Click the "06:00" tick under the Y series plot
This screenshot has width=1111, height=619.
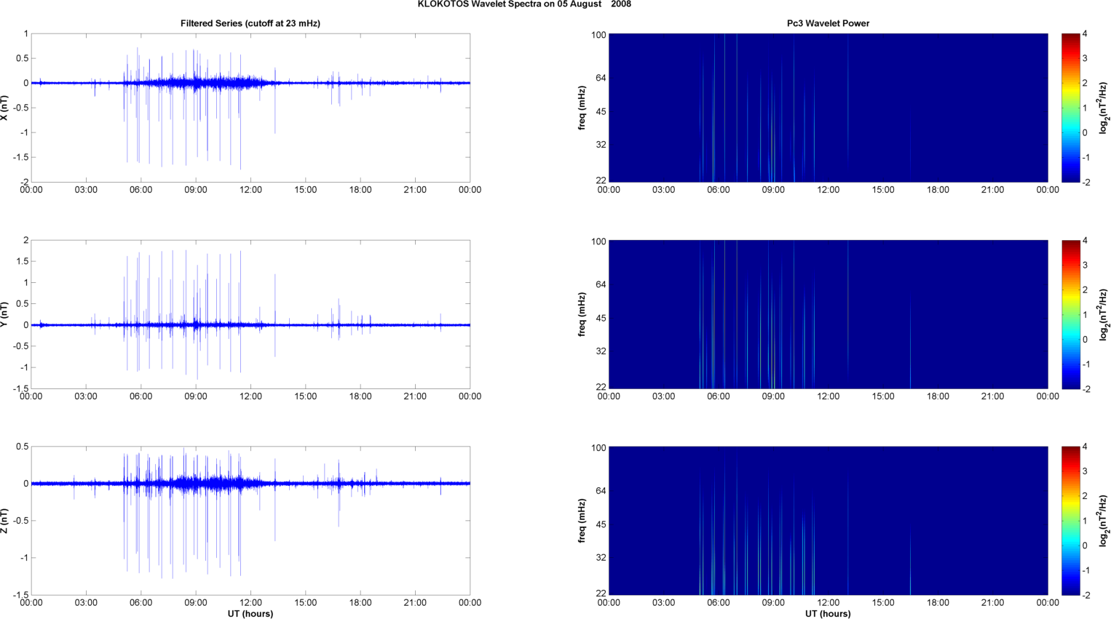pyautogui.click(x=141, y=396)
